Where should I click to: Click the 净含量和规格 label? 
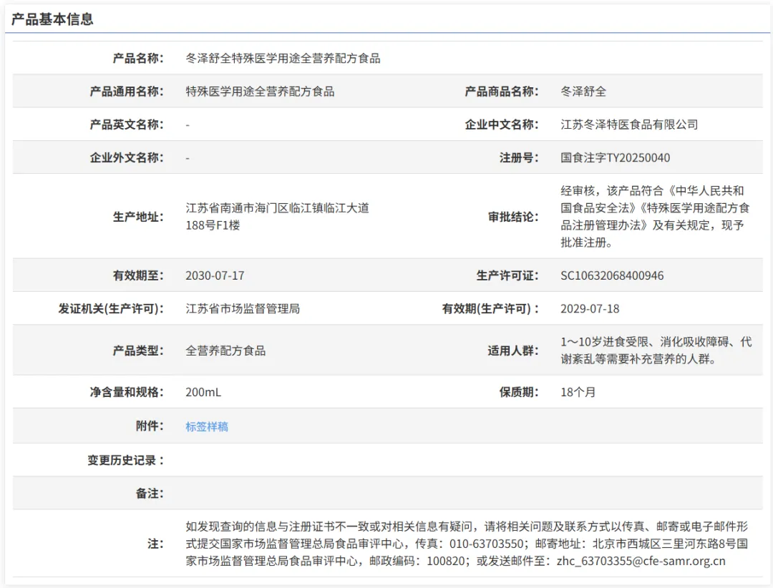coord(127,392)
